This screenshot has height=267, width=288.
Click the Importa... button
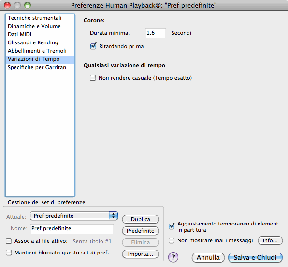coord(141,254)
